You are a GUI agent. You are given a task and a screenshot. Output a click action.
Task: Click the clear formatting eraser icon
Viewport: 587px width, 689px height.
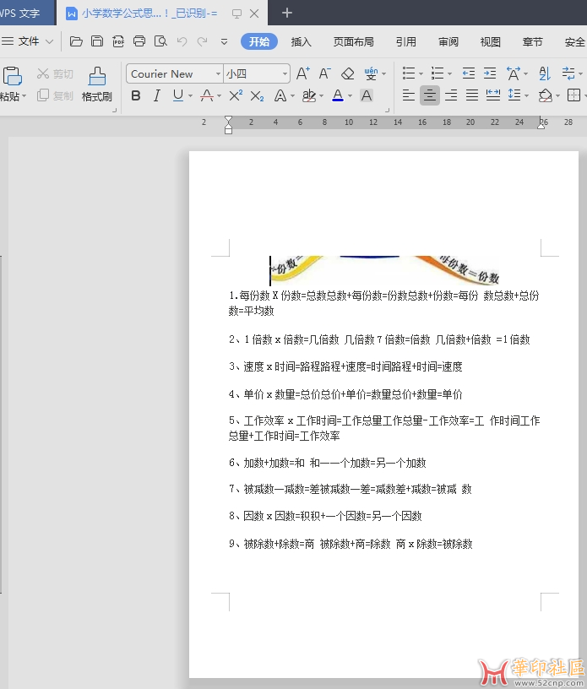pyautogui.click(x=347, y=74)
